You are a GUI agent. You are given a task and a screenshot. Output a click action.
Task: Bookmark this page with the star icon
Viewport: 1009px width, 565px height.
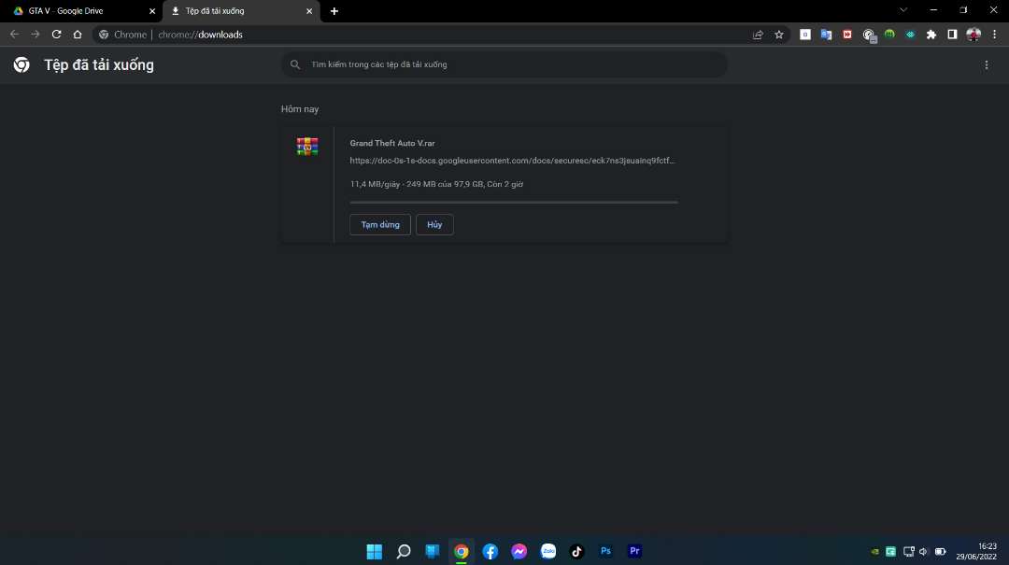pos(779,35)
